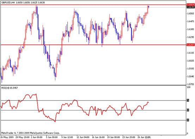The image size is (195, 139).
Task: Click the 5 Jun 00:00 time label
Action: [52, 137]
